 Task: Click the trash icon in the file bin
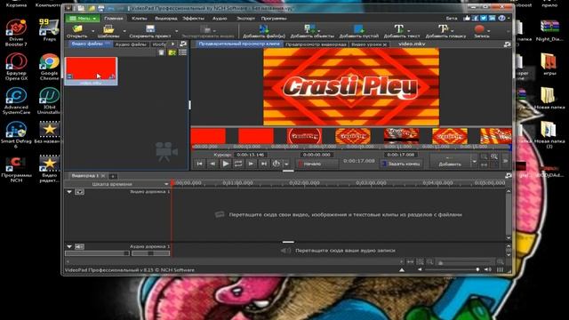[x=162, y=52]
